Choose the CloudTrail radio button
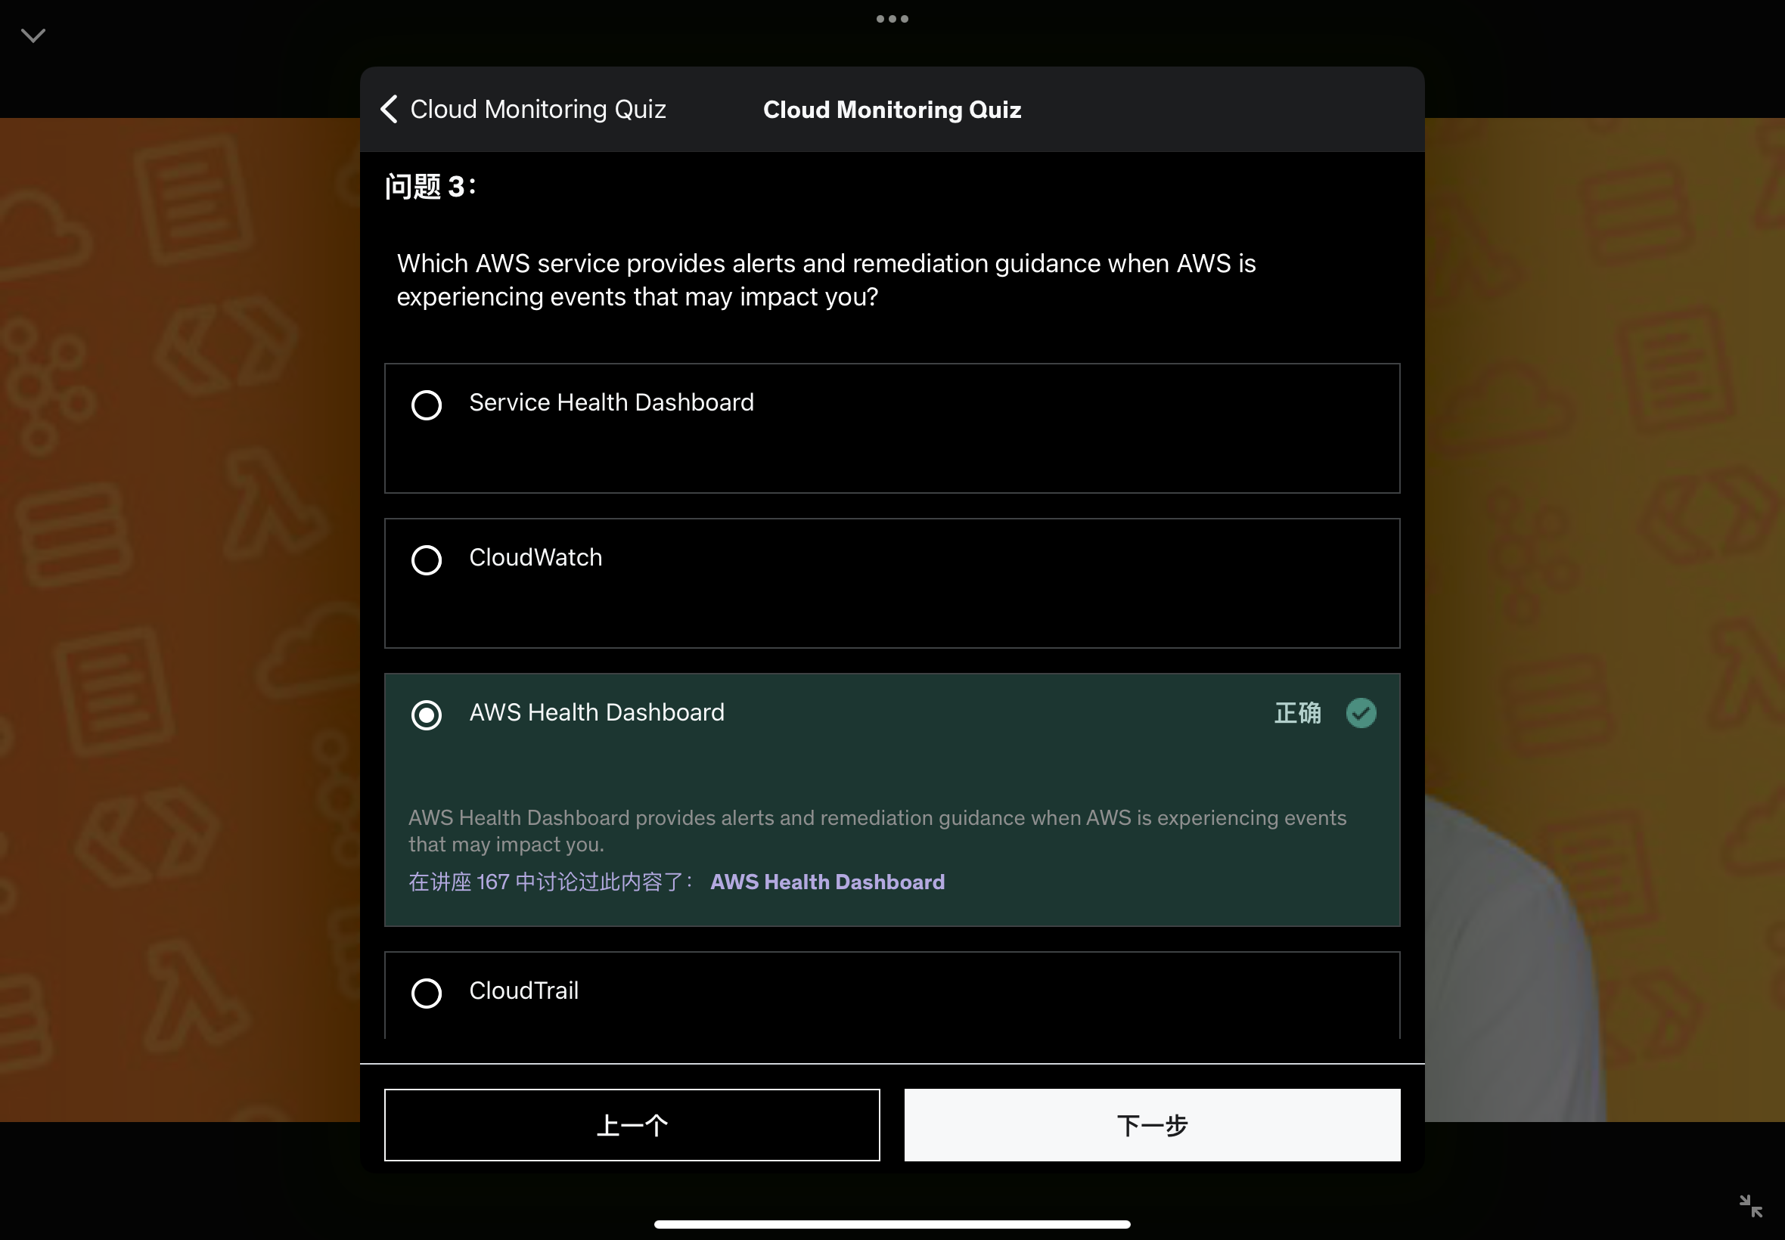Screen dimensions: 1785x1240 (426, 992)
